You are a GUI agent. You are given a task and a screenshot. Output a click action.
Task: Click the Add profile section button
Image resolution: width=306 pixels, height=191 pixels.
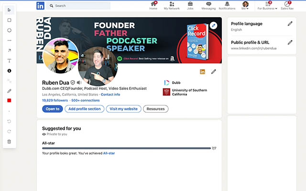(x=85, y=109)
